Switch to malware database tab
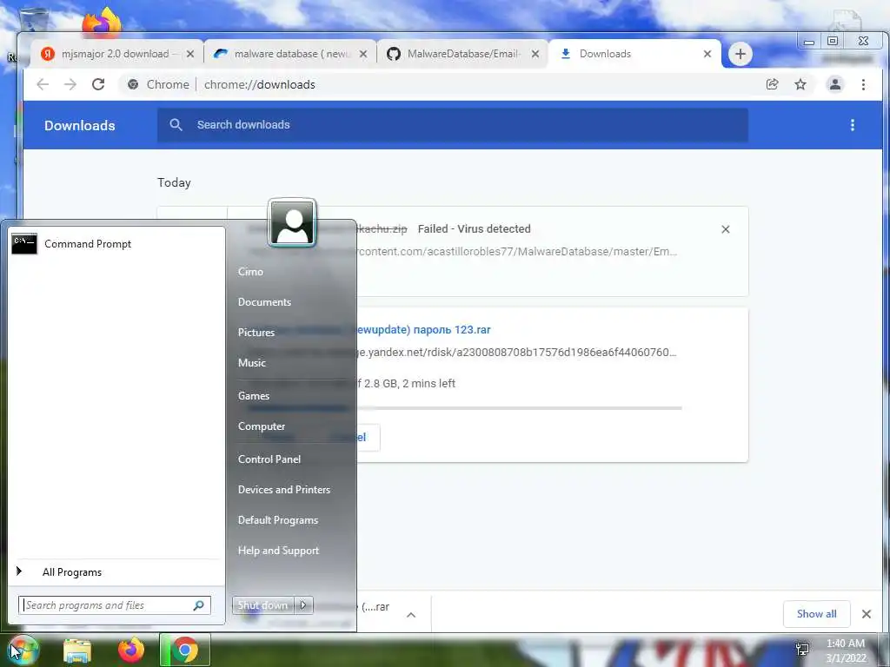890x667 pixels. [x=289, y=54]
